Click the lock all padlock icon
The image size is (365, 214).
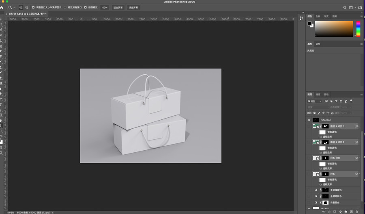point(333,113)
